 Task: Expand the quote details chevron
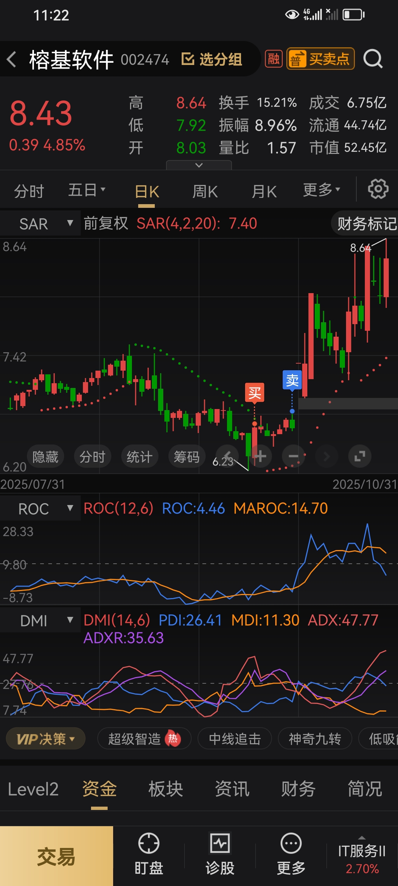[199, 165]
